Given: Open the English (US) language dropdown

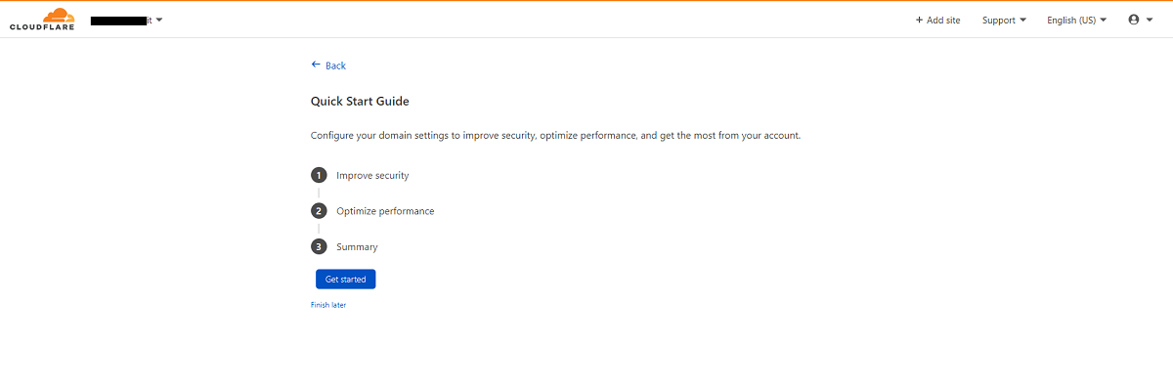Looking at the screenshot, I should (x=1076, y=20).
